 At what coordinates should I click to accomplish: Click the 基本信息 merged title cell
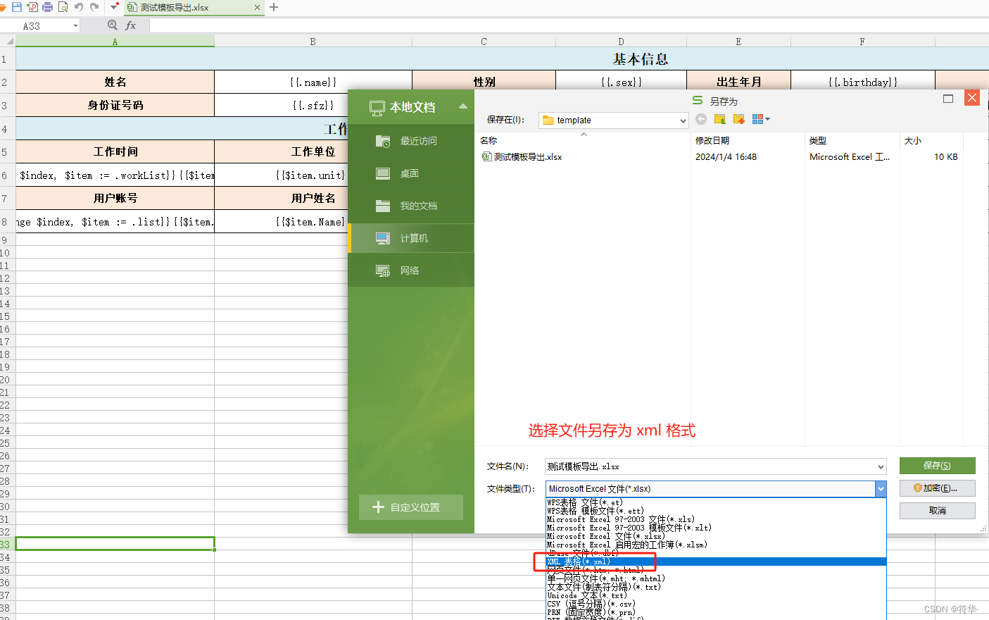640,59
